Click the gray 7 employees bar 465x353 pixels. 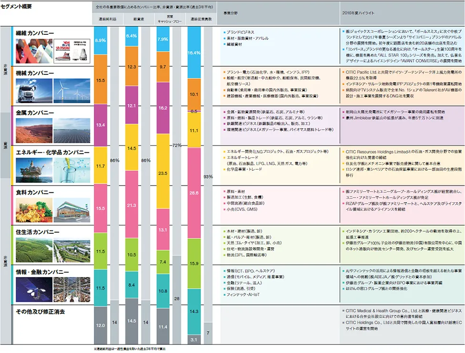point(208,333)
